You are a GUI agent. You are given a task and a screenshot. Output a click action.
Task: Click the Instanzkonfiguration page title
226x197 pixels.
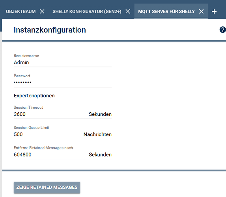(x=50, y=30)
